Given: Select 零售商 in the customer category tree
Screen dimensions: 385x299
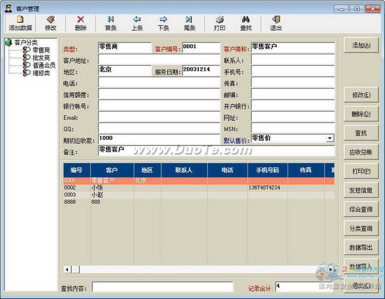Looking at the screenshot, I should click(x=41, y=50).
